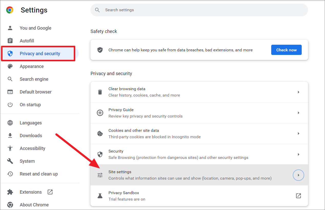Click 'Clear history, cookies, cache, and more' text
The width and height of the screenshot is (325, 210).
144,95
